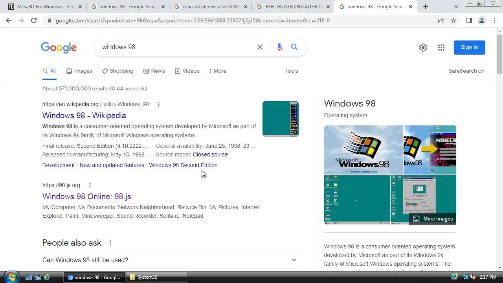This screenshot has height=283, width=503.
Task: Open new tab with the plus button
Action: pos(426,7)
